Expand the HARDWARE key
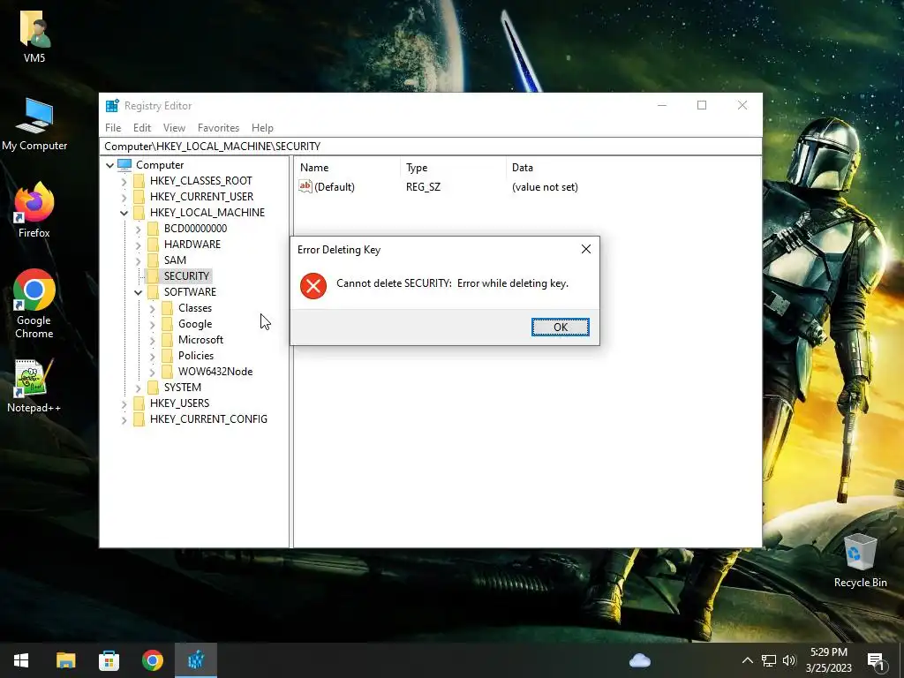 click(139, 245)
